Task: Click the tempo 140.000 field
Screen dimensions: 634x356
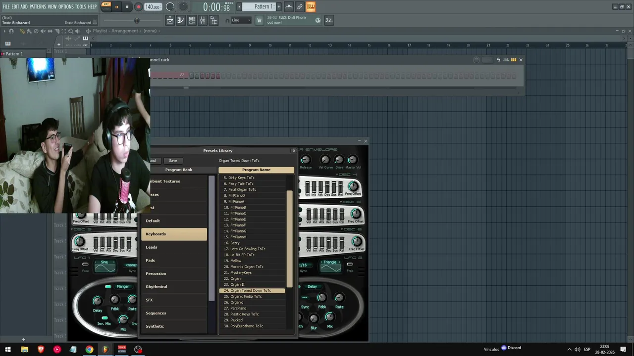Action: click(153, 7)
